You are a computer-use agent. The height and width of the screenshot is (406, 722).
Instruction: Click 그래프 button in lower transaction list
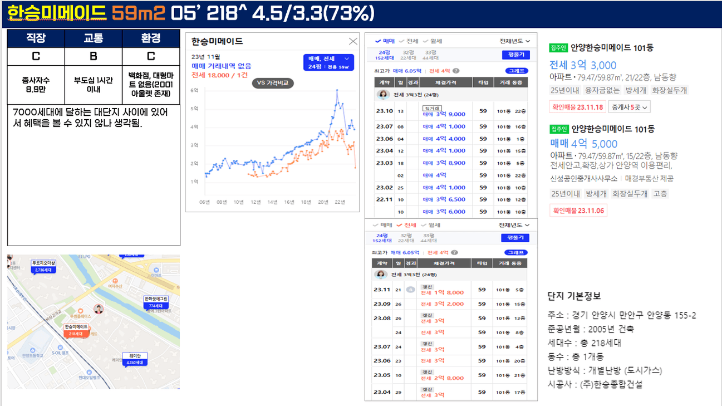(516, 252)
